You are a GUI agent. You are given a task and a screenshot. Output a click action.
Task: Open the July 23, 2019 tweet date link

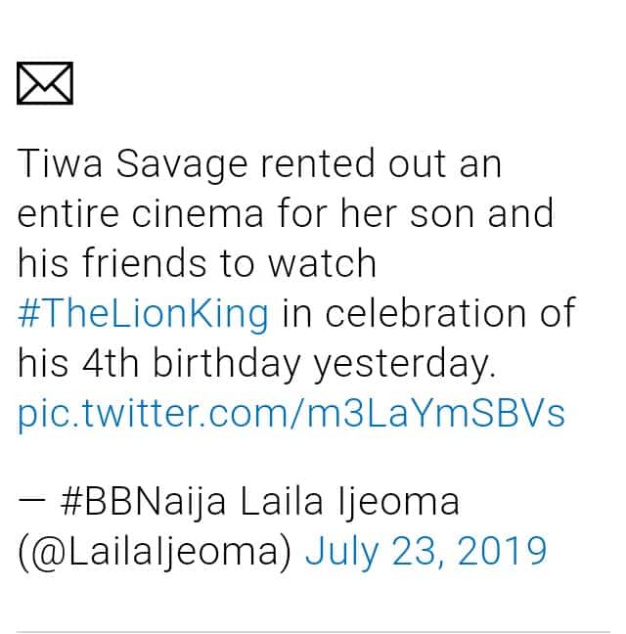(425, 552)
